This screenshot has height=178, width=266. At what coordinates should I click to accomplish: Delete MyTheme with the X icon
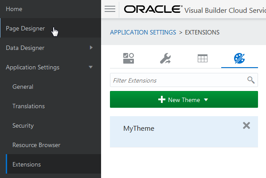click(246, 125)
